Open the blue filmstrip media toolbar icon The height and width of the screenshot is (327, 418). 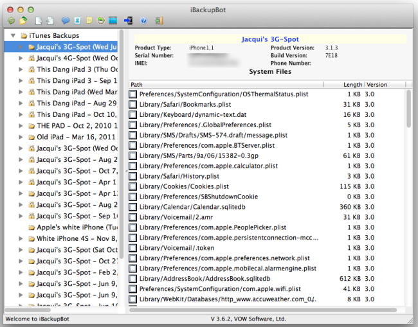tap(113, 21)
